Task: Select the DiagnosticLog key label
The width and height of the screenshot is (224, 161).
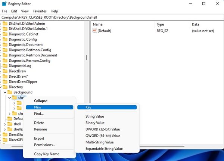Action: point(20,66)
